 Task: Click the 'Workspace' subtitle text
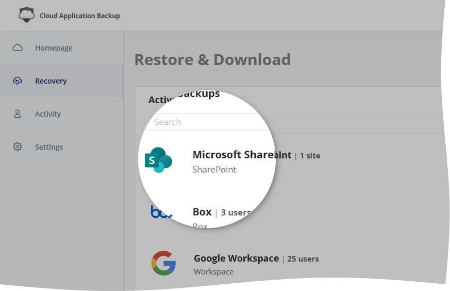pyautogui.click(x=213, y=272)
